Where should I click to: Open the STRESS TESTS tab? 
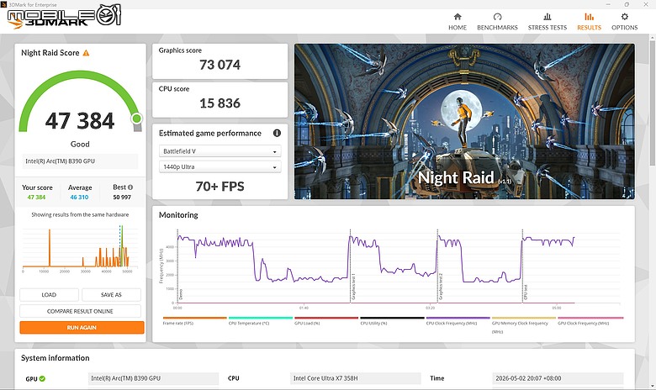(548, 22)
